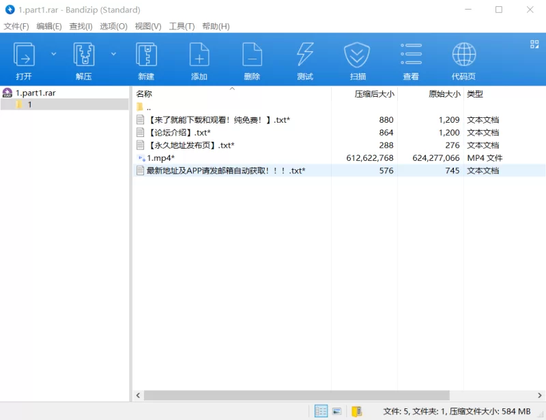Click the Test (测试) lightning icon
The image size is (546, 420).
click(305, 55)
